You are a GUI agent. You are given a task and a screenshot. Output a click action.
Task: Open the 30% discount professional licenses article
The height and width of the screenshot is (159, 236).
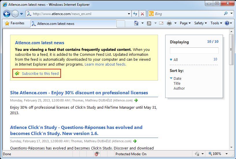[79, 93]
